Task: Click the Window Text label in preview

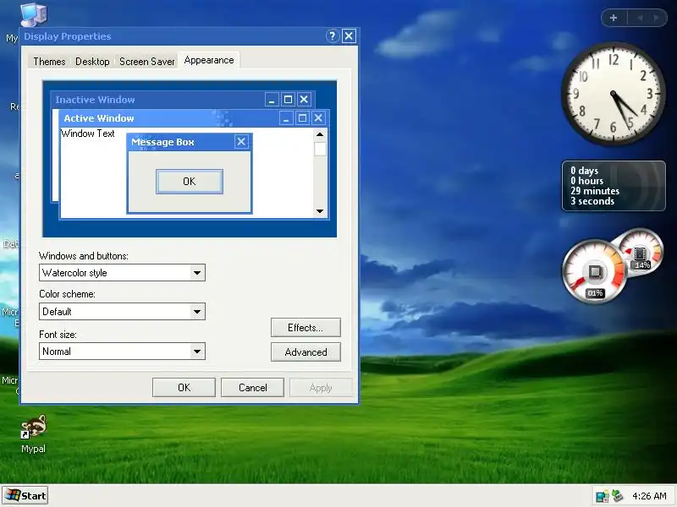Action: coord(88,134)
